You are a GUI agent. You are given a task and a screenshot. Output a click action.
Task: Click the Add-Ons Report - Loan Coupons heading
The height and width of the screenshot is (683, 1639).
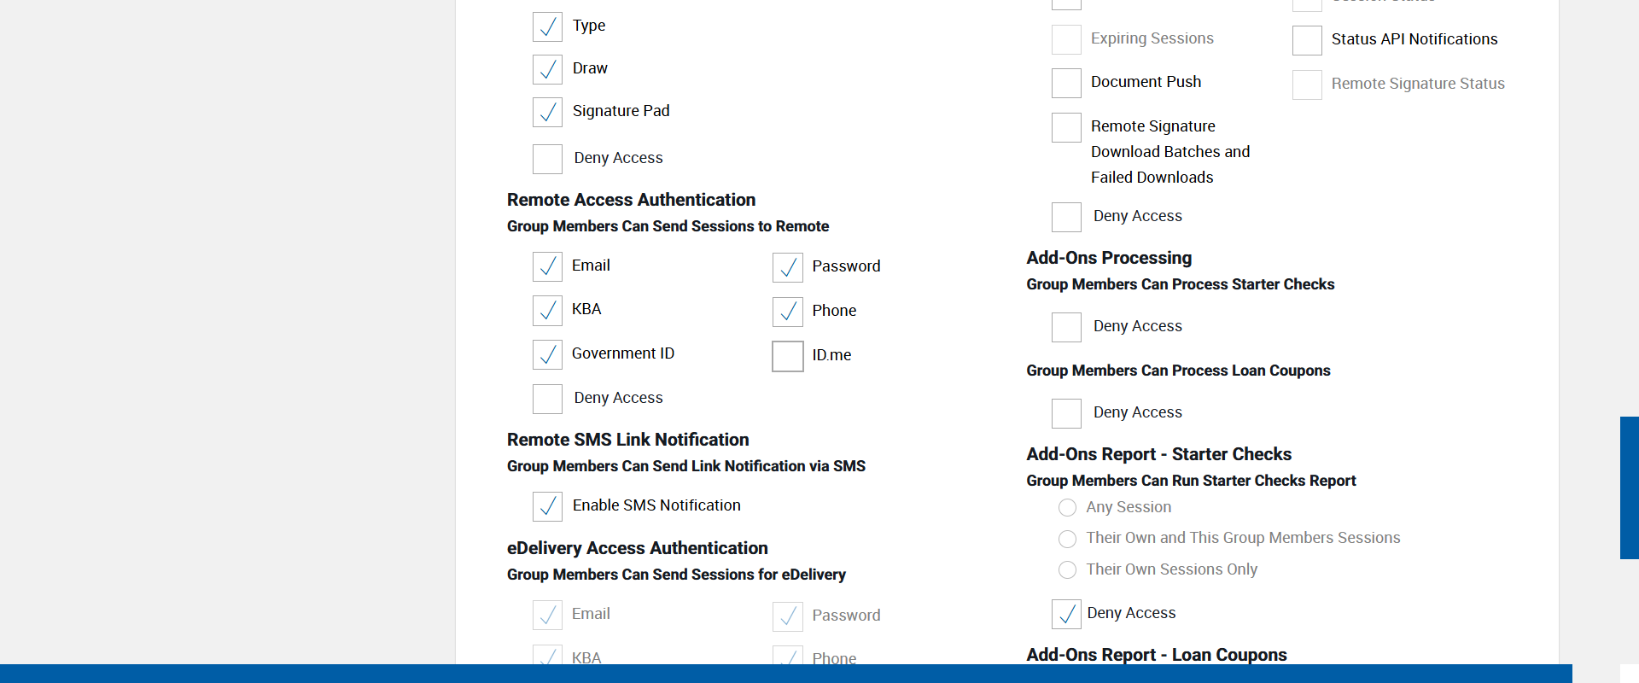[x=1157, y=655]
